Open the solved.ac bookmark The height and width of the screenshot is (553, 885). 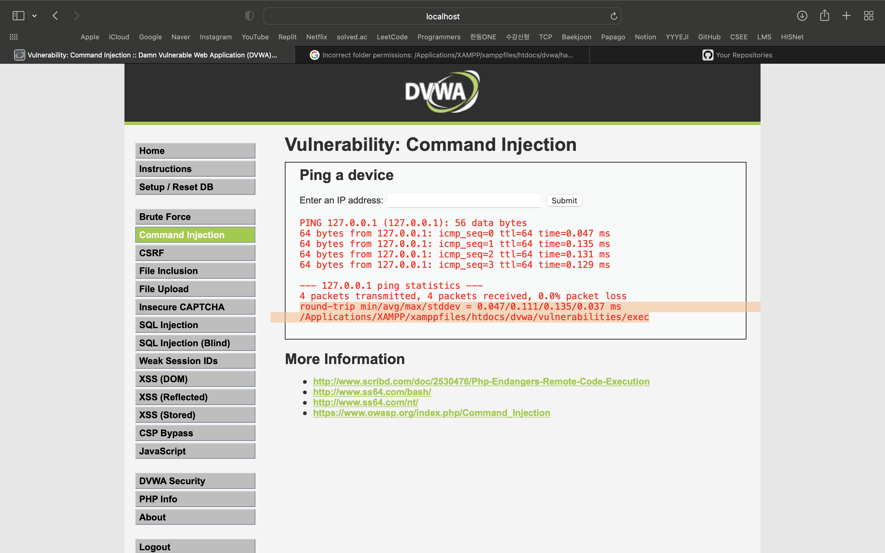pyautogui.click(x=352, y=37)
